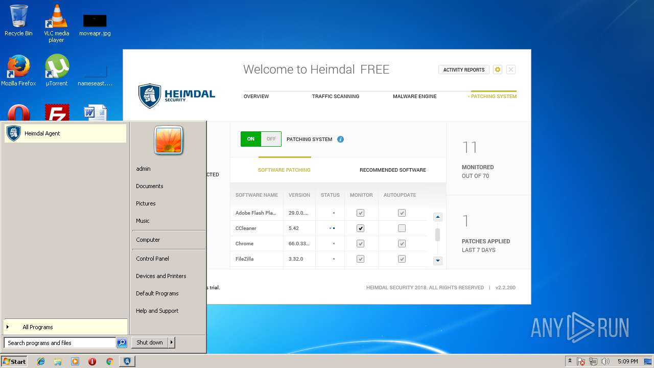Open Windows Explorer folder on taskbar
This screenshot has height=368, width=654.
pos(58,361)
